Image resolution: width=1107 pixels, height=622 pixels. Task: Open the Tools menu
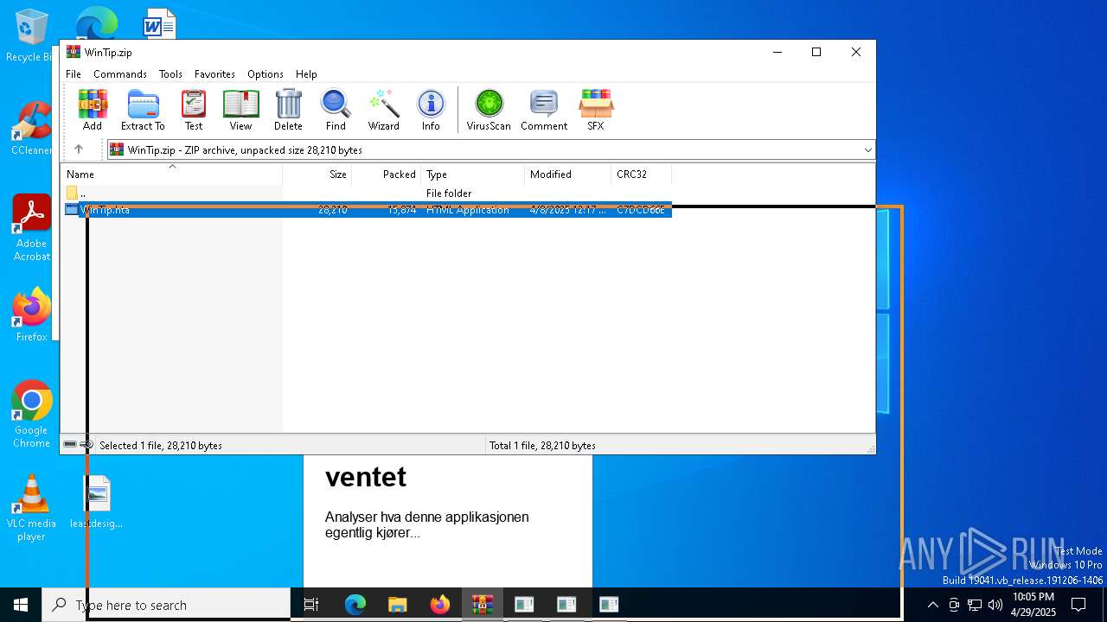[x=170, y=74]
